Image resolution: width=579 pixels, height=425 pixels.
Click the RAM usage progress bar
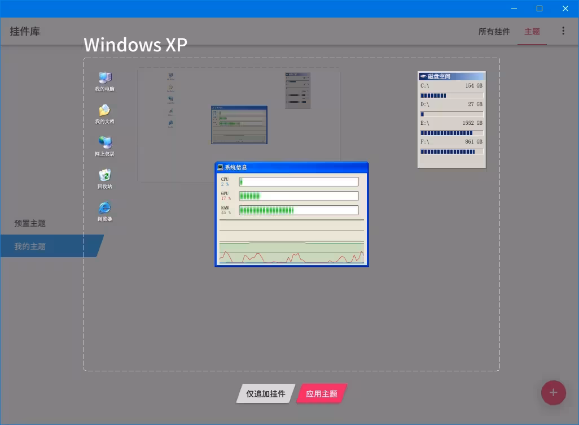[299, 210]
